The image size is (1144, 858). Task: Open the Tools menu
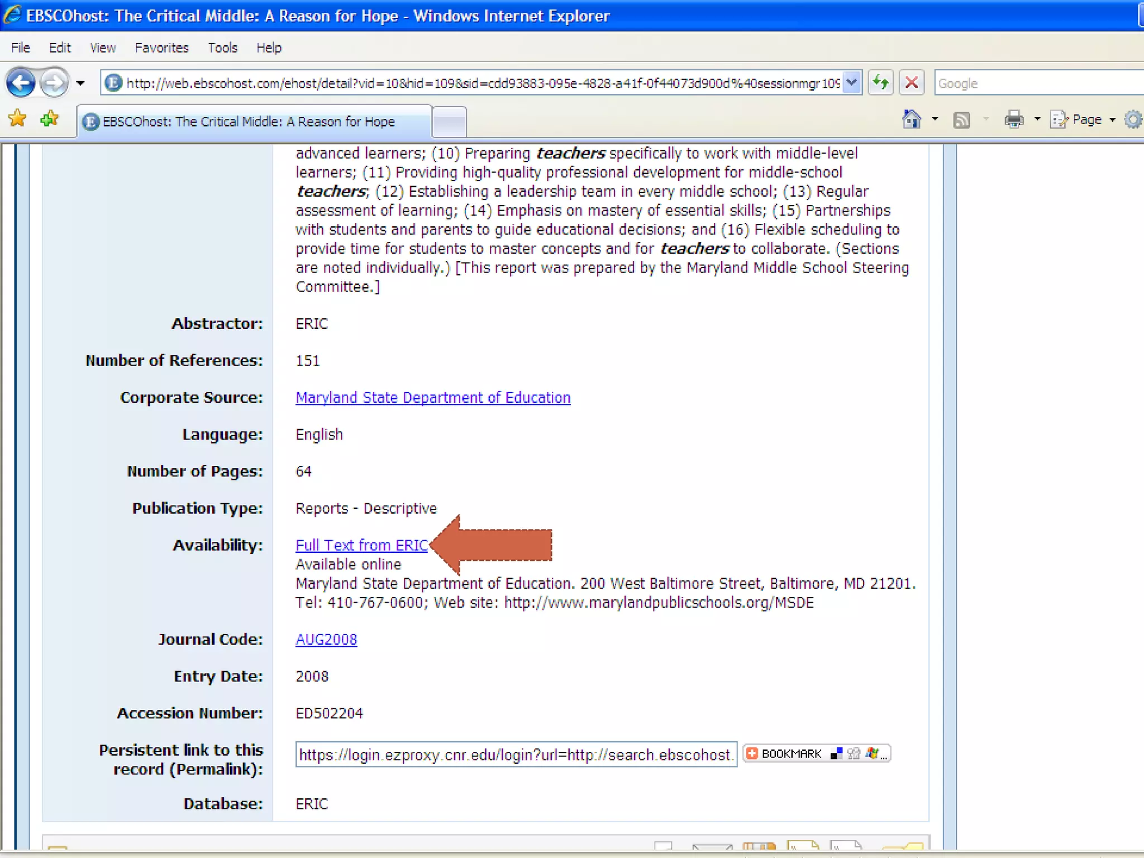[222, 47]
